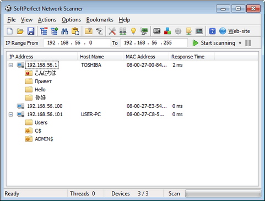Click the colored cubes icon
Viewport: 265px width, 201px height.
[x=167, y=31]
